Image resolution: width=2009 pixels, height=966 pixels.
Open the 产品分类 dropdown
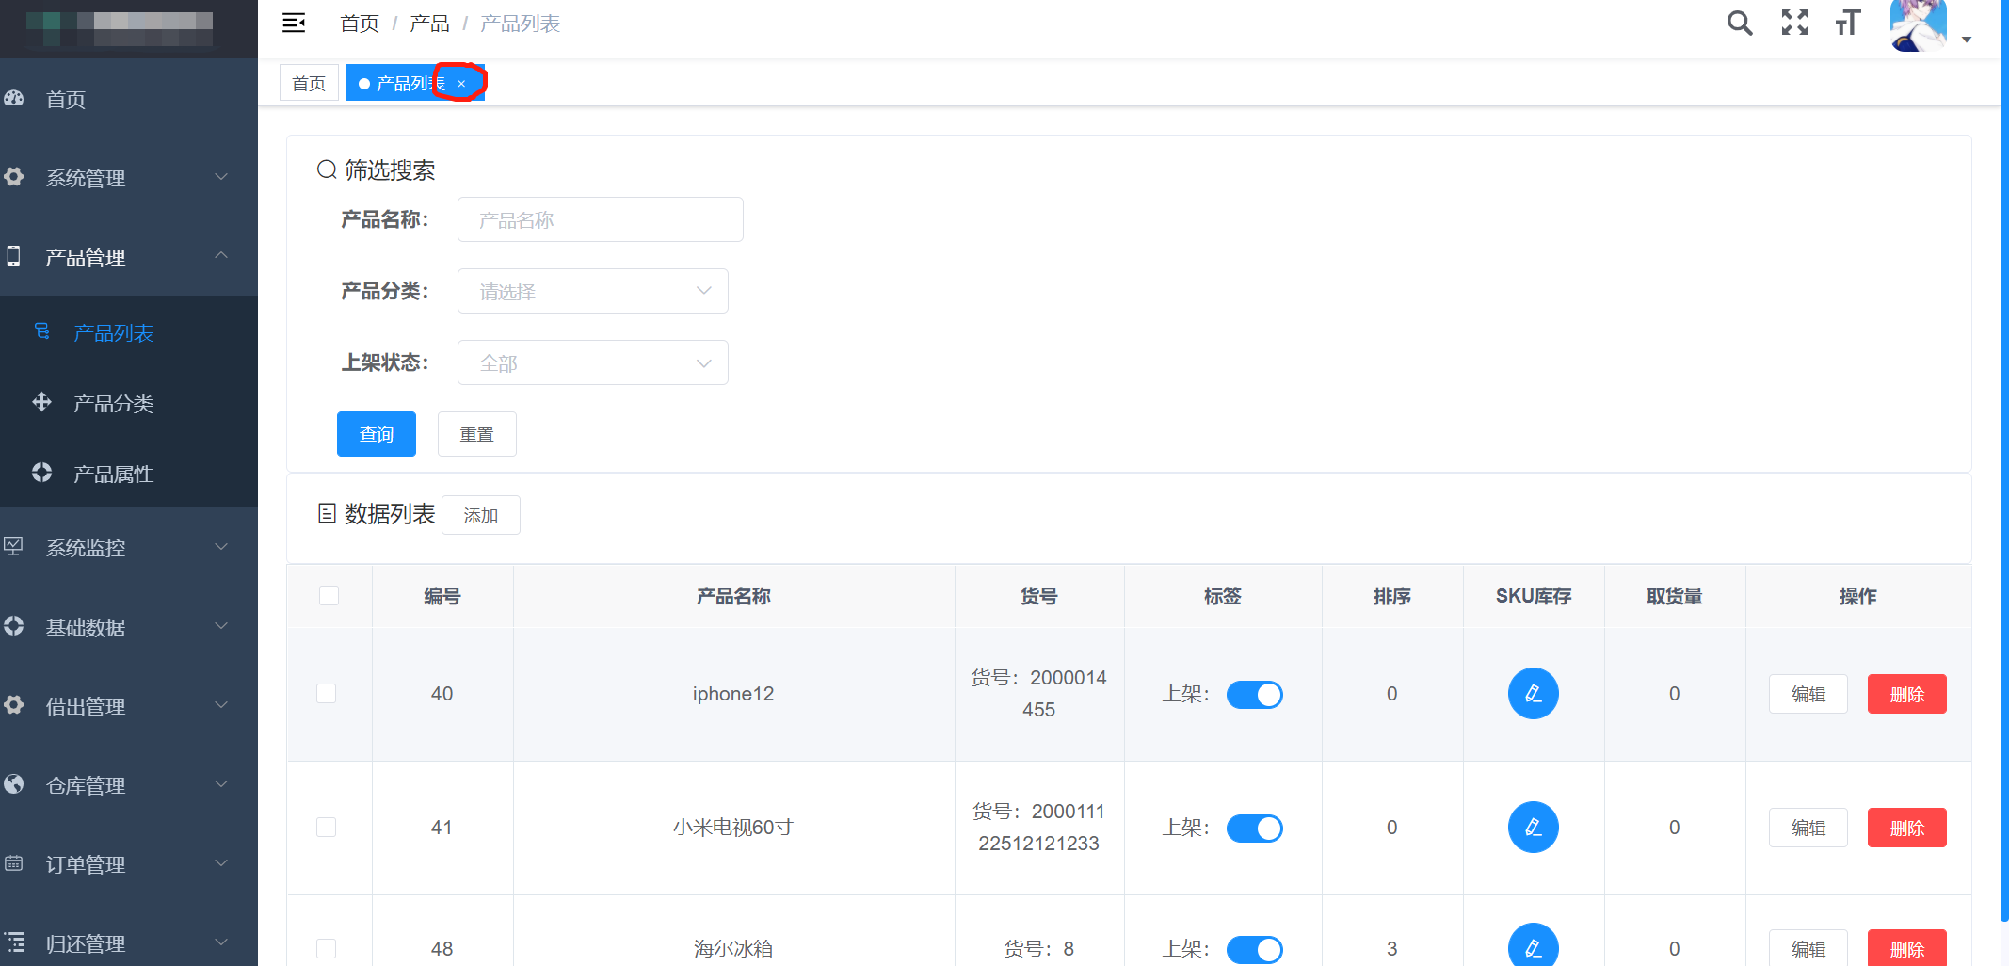(x=593, y=291)
